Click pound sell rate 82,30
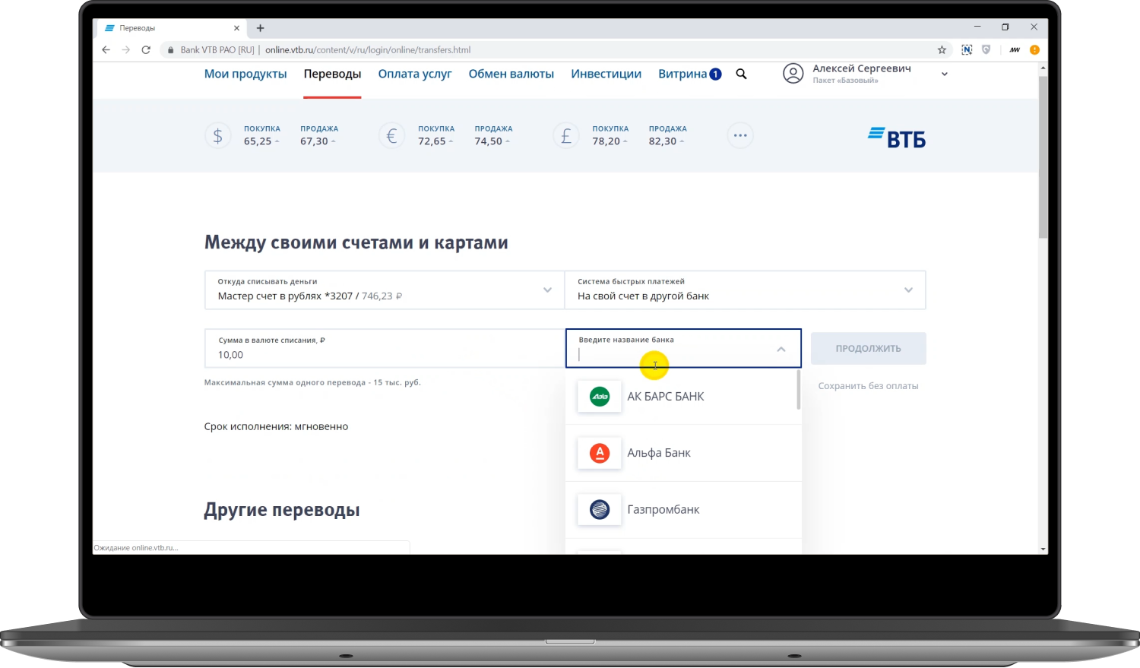Image resolution: width=1140 pixels, height=668 pixels. pos(662,141)
